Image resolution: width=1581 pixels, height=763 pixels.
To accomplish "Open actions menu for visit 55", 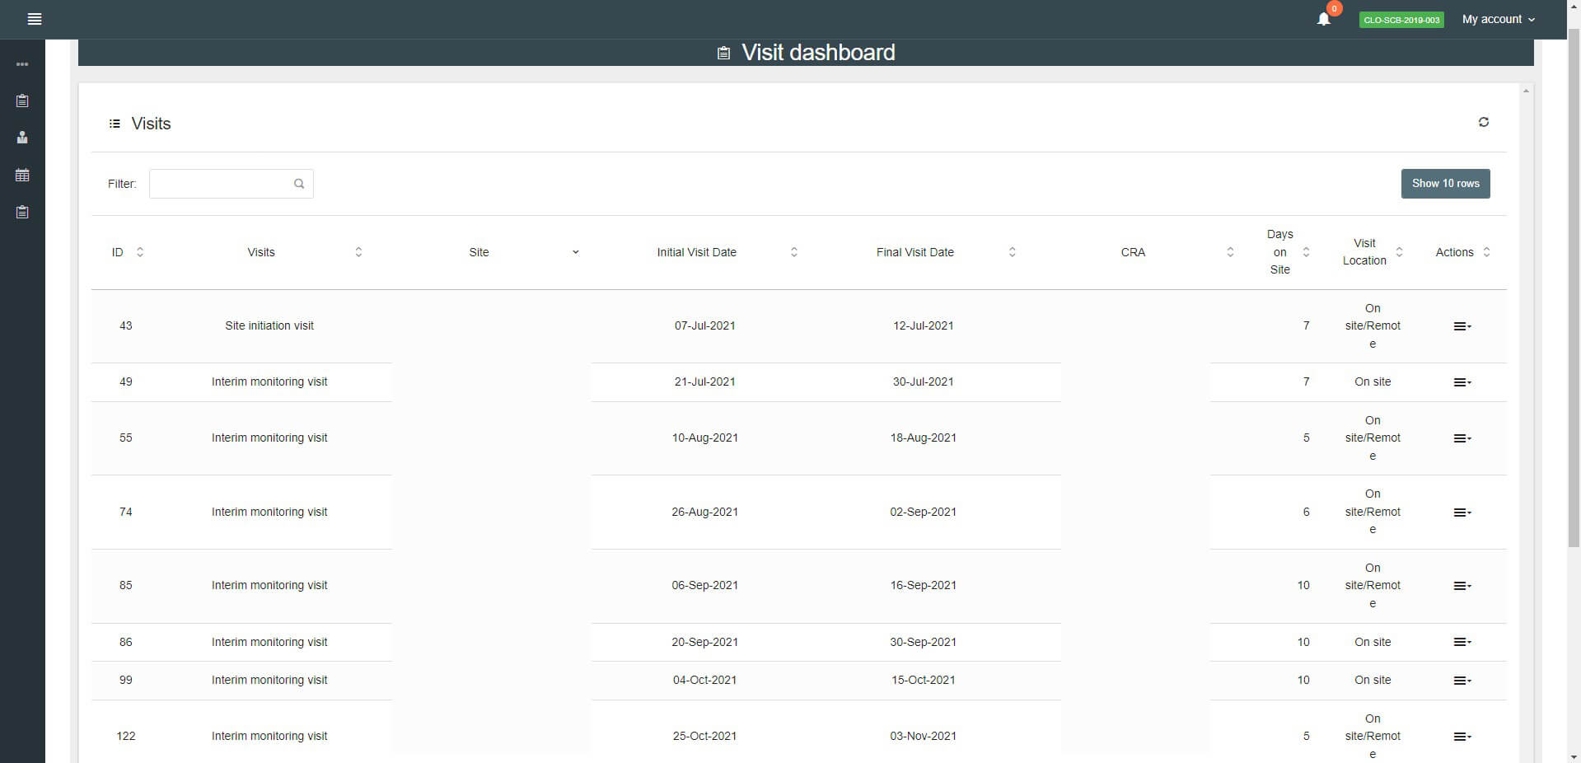I will click(1462, 438).
